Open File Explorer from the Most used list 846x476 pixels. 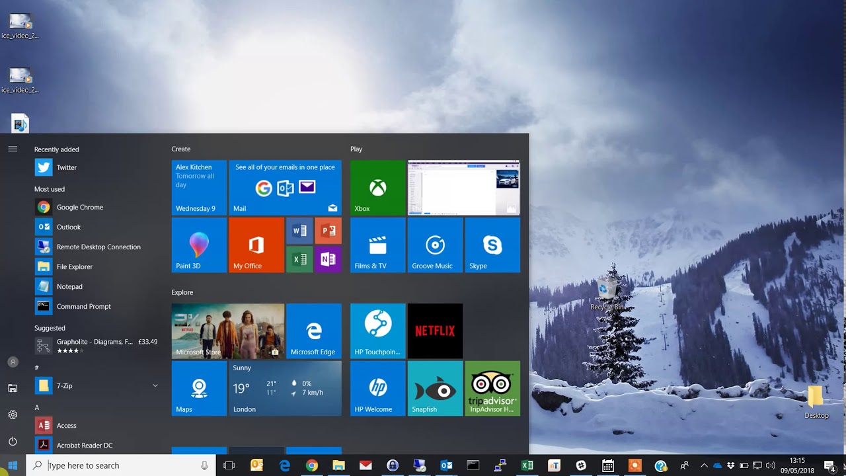[96, 266]
